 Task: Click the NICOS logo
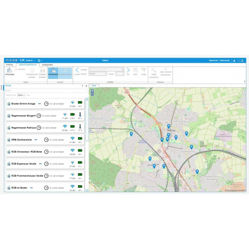tap(12, 60)
